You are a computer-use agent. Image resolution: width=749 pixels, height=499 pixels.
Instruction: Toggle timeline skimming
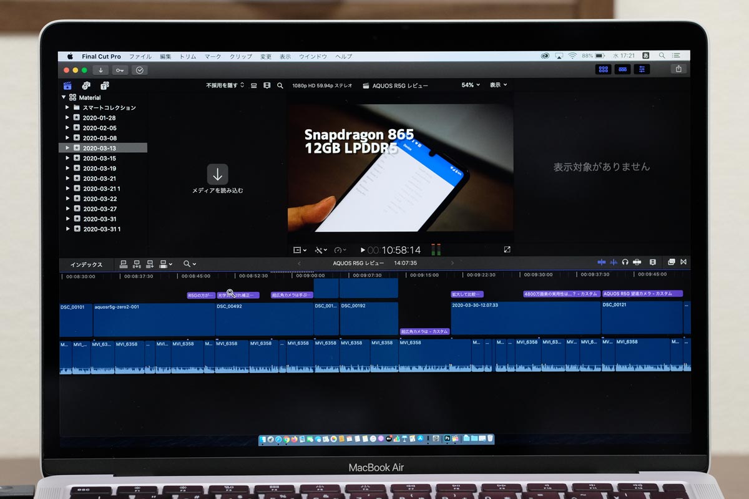(x=601, y=262)
